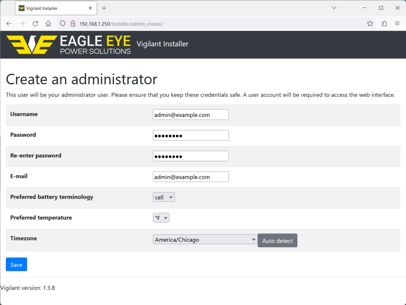List all tabs with the chevron icon

click(x=334, y=8)
